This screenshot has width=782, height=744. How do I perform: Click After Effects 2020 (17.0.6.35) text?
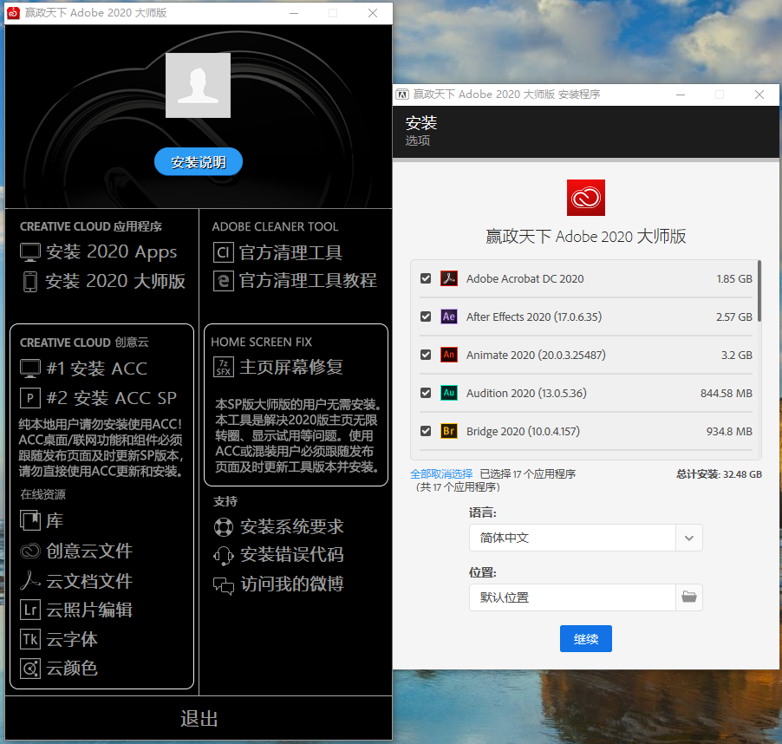534,317
